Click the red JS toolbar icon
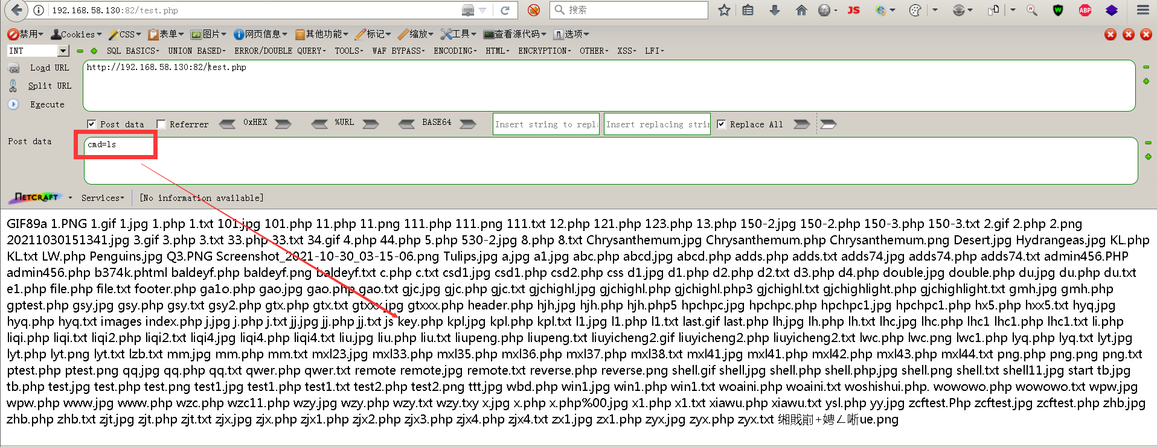 click(x=853, y=10)
